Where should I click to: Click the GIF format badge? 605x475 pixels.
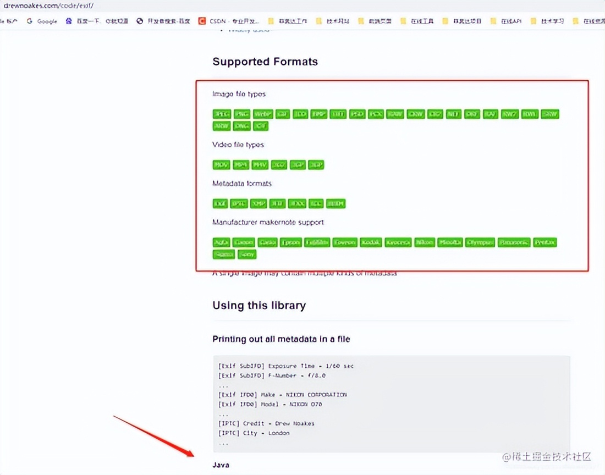click(x=283, y=114)
